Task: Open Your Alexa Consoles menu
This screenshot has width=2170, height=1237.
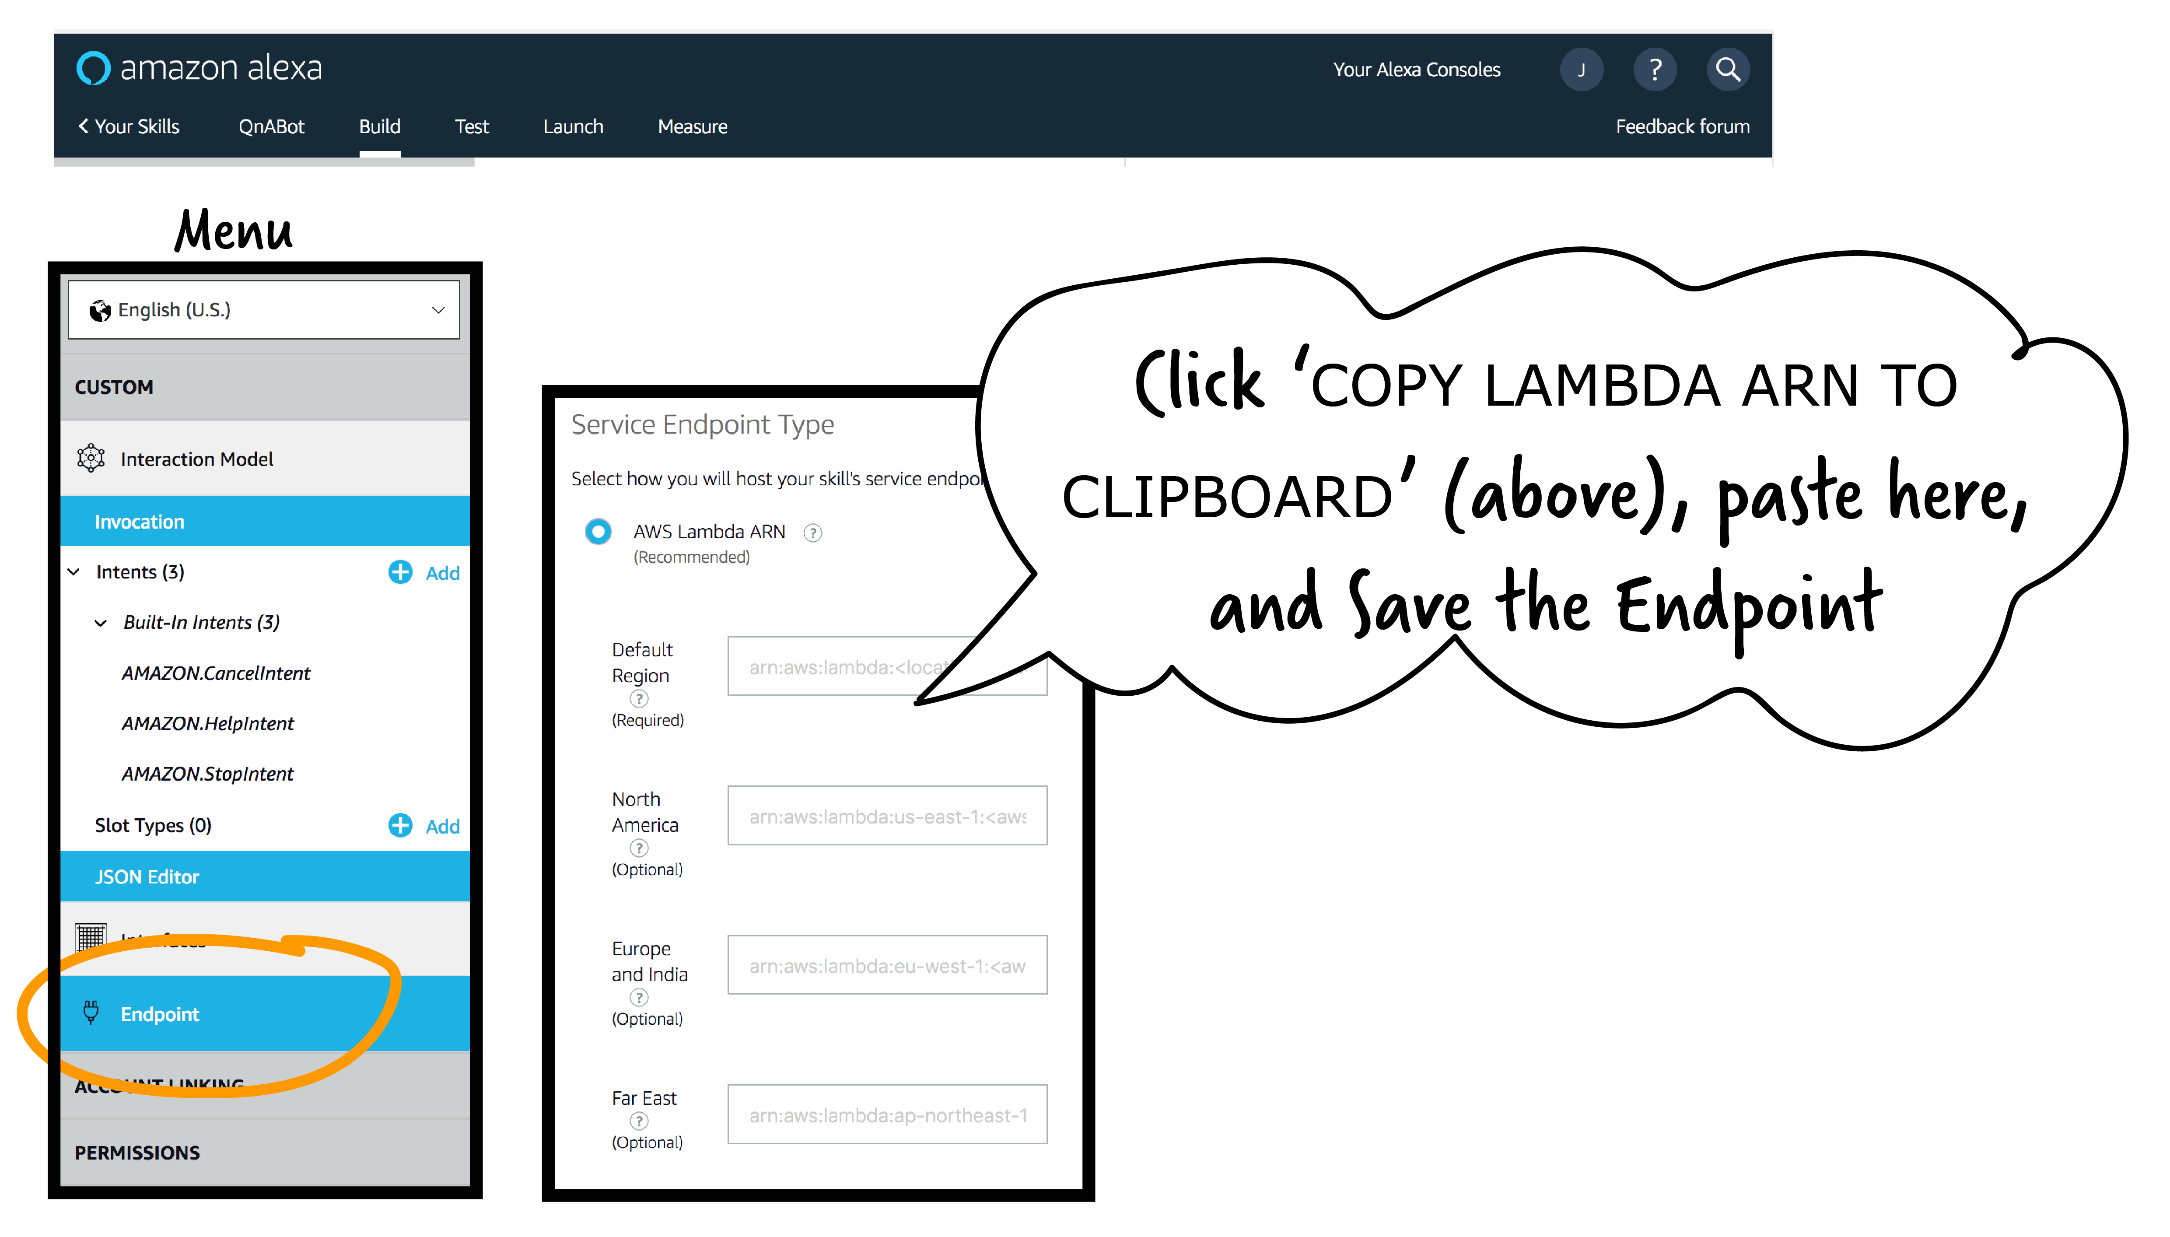Action: [1416, 70]
